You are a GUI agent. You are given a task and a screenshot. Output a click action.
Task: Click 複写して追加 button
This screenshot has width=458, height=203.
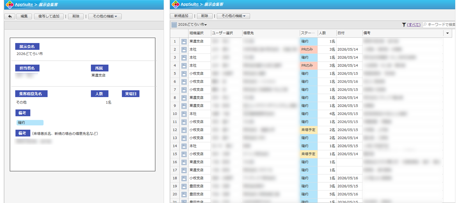(x=49, y=17)
